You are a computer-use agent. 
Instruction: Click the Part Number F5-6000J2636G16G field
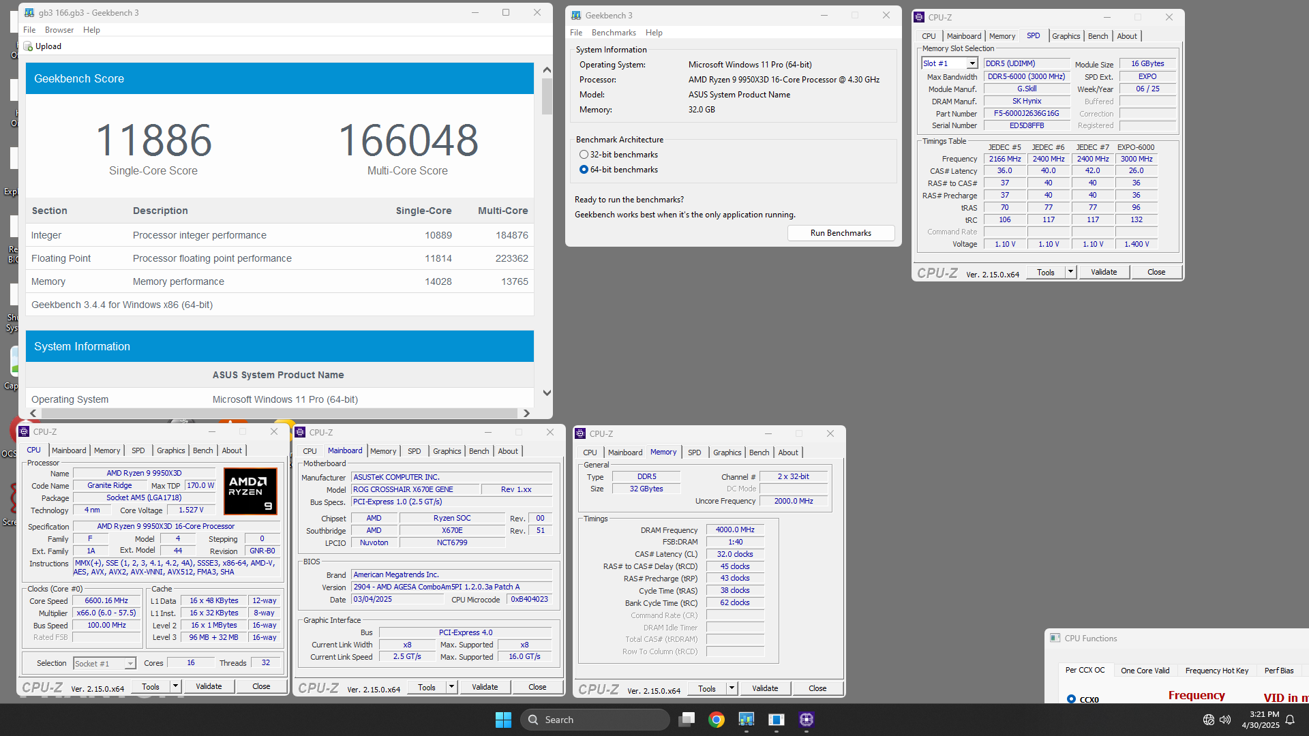pos(1026,113)
